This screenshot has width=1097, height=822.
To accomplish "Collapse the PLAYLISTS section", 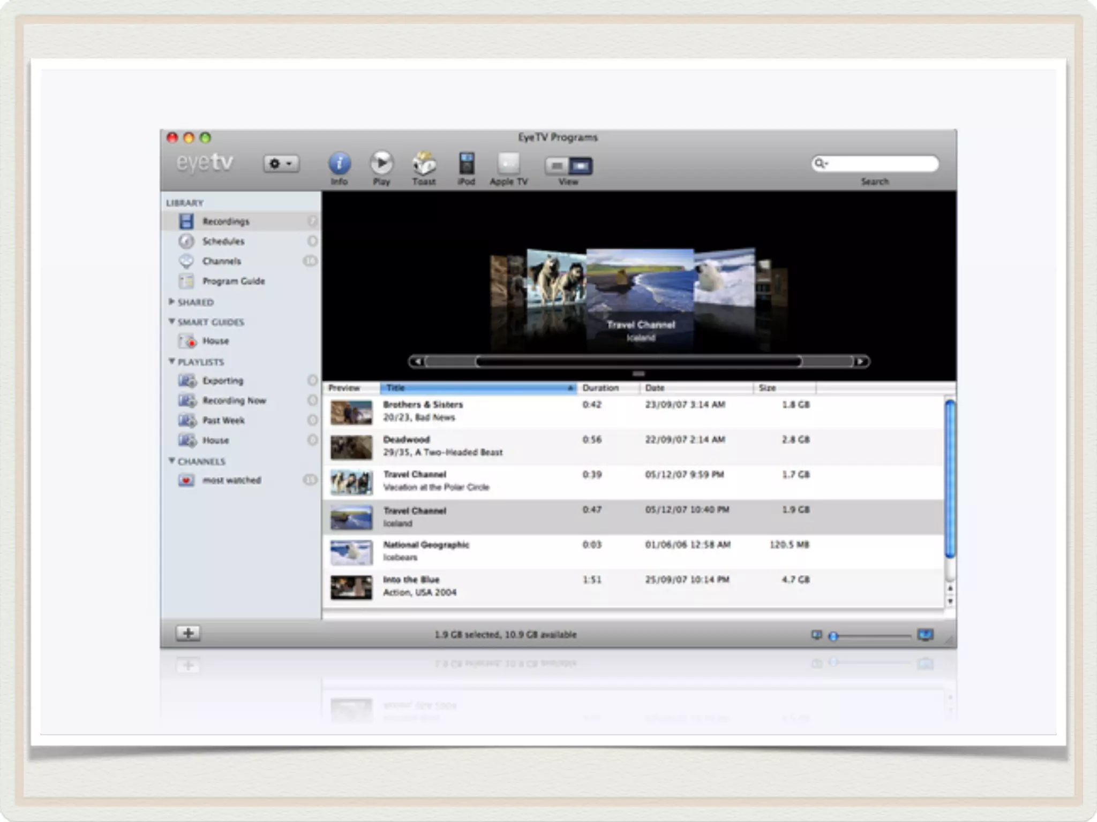I will click(172, 362).
